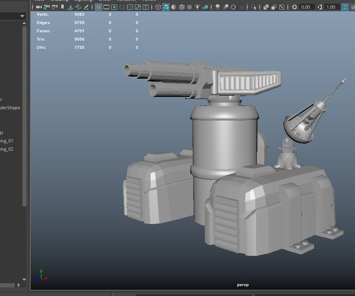Image resolution: width=355 pixels, height=296 pixels.
Task: Toggle the film gate overlay
Action: (x=107, y=7)
